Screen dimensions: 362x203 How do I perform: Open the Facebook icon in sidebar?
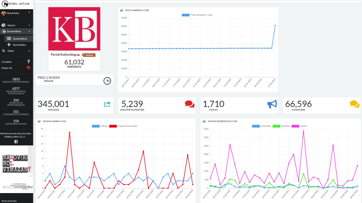pyautogui.click(x=16, y=141)
